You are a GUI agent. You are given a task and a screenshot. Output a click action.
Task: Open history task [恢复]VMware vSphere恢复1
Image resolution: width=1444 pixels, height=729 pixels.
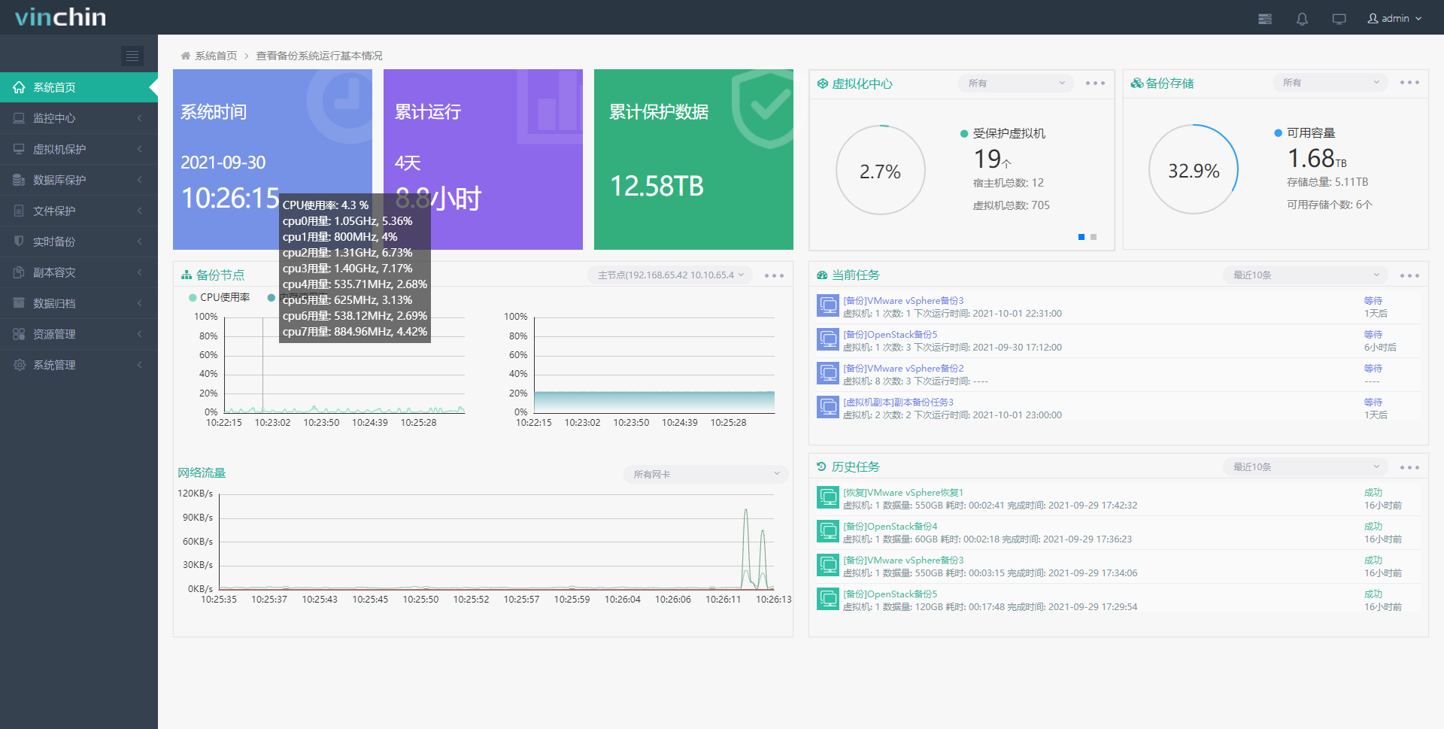pyautogui.click(x=903, y=492)
